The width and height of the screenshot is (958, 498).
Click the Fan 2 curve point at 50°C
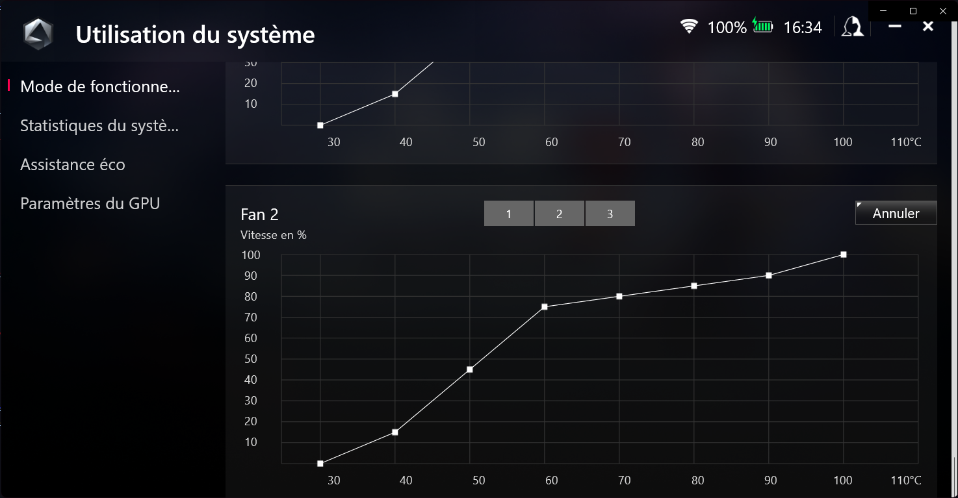470,370
